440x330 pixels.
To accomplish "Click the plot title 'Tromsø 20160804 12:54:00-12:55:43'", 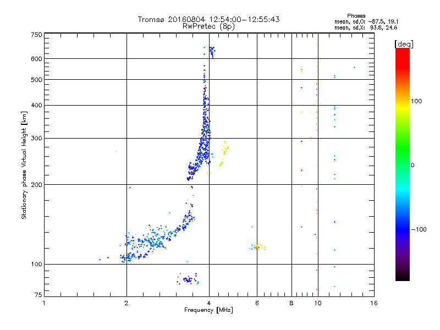I will 208,19.
